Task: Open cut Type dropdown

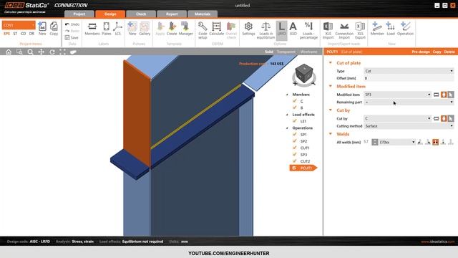Action: pos(409,71)
